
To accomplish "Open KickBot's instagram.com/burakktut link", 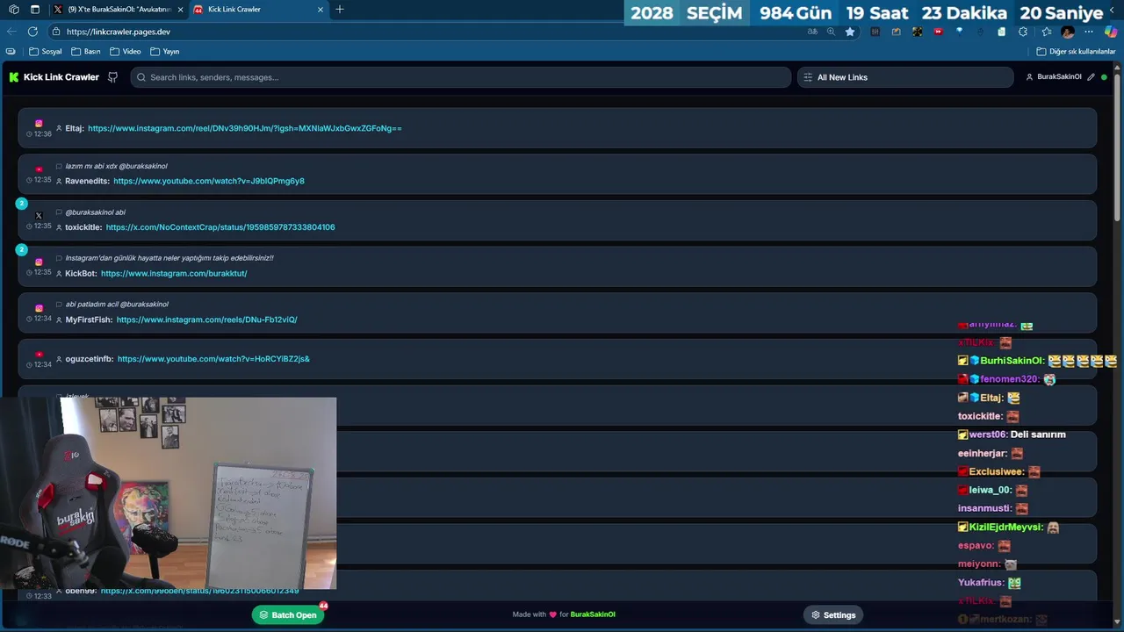I will (174, 273).
